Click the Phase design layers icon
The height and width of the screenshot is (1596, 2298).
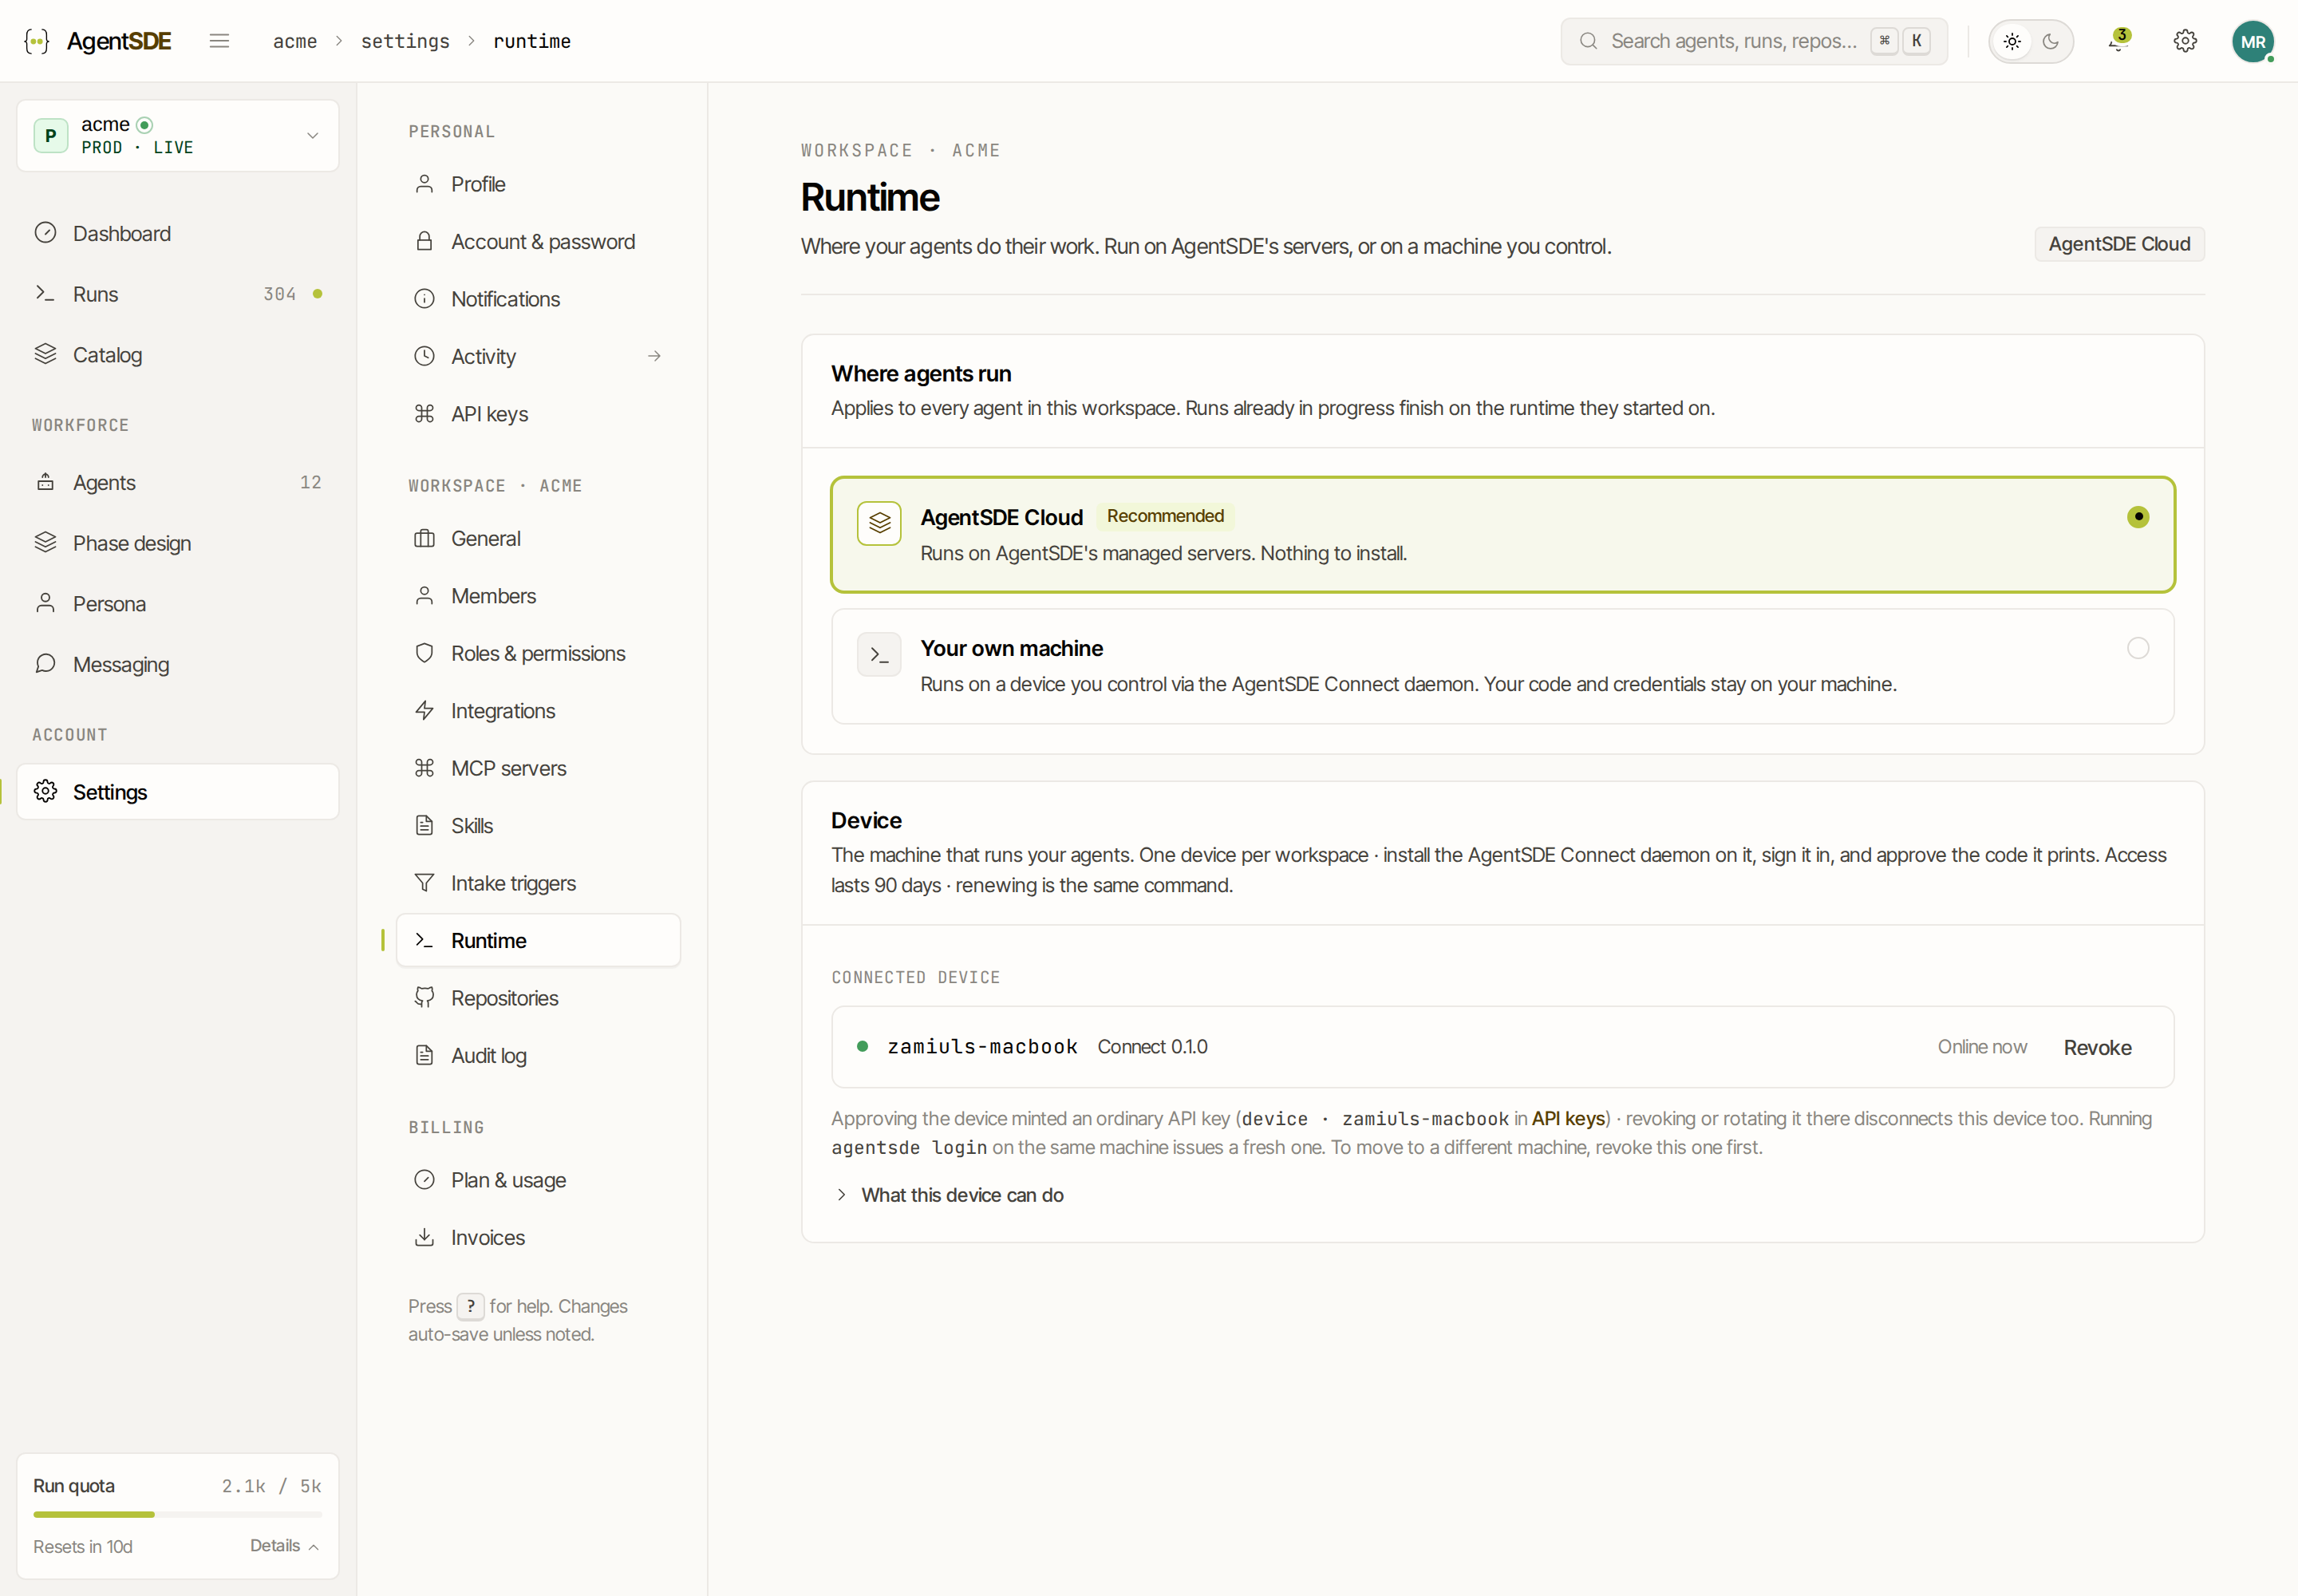point(46,543)
